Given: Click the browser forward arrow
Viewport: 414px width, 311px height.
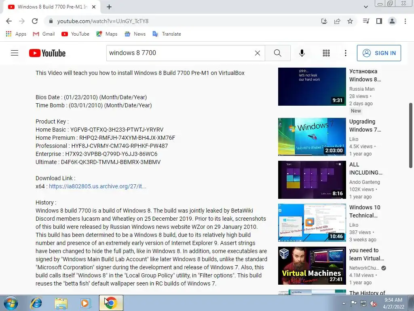Looking at the screenshot, I should pyautogui.click(x=22, y=21).
